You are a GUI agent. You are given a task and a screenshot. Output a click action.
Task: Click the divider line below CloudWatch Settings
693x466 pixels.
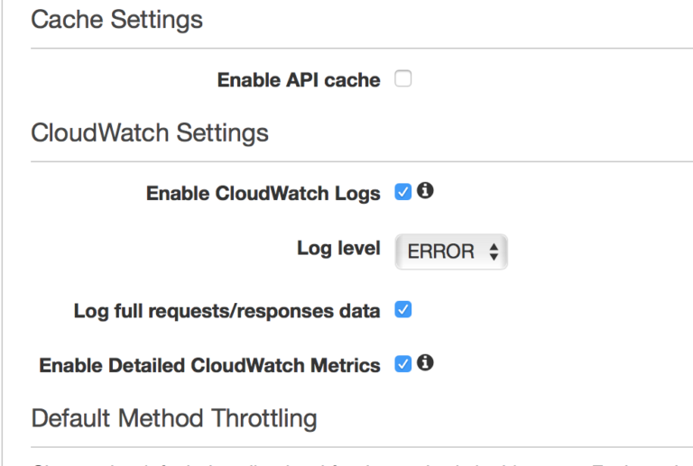click(362, 161)
